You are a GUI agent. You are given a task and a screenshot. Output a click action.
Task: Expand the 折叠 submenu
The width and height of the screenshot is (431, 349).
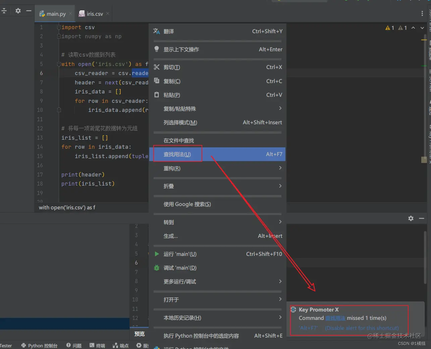[280, 186]
